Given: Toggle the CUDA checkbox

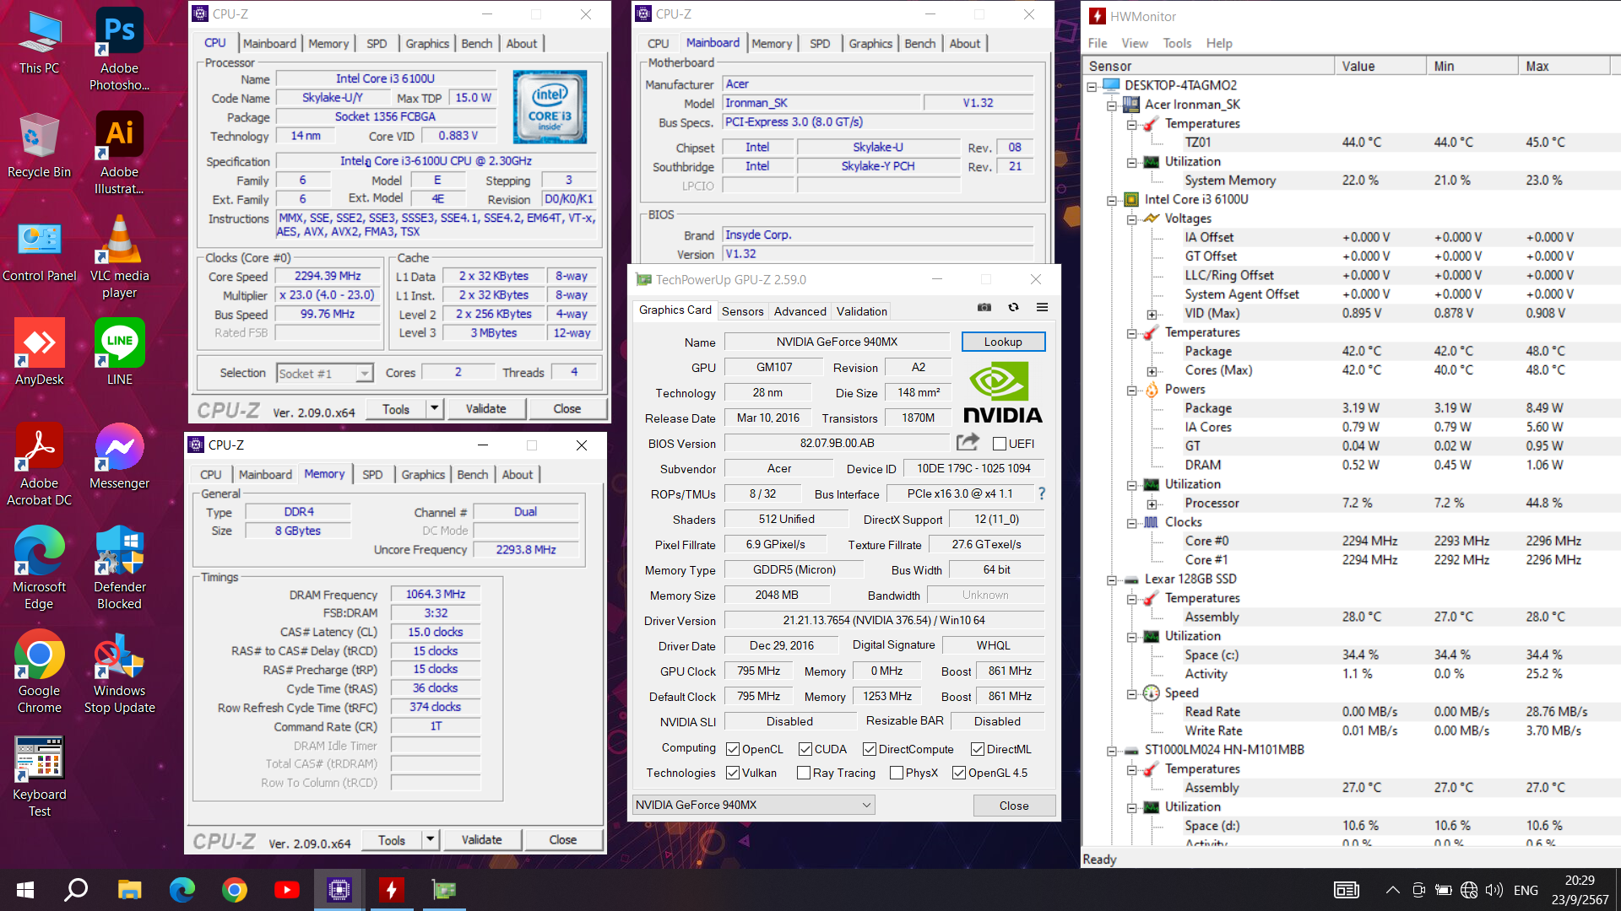Looking at the screenshot, I should (x=805, y=749).
